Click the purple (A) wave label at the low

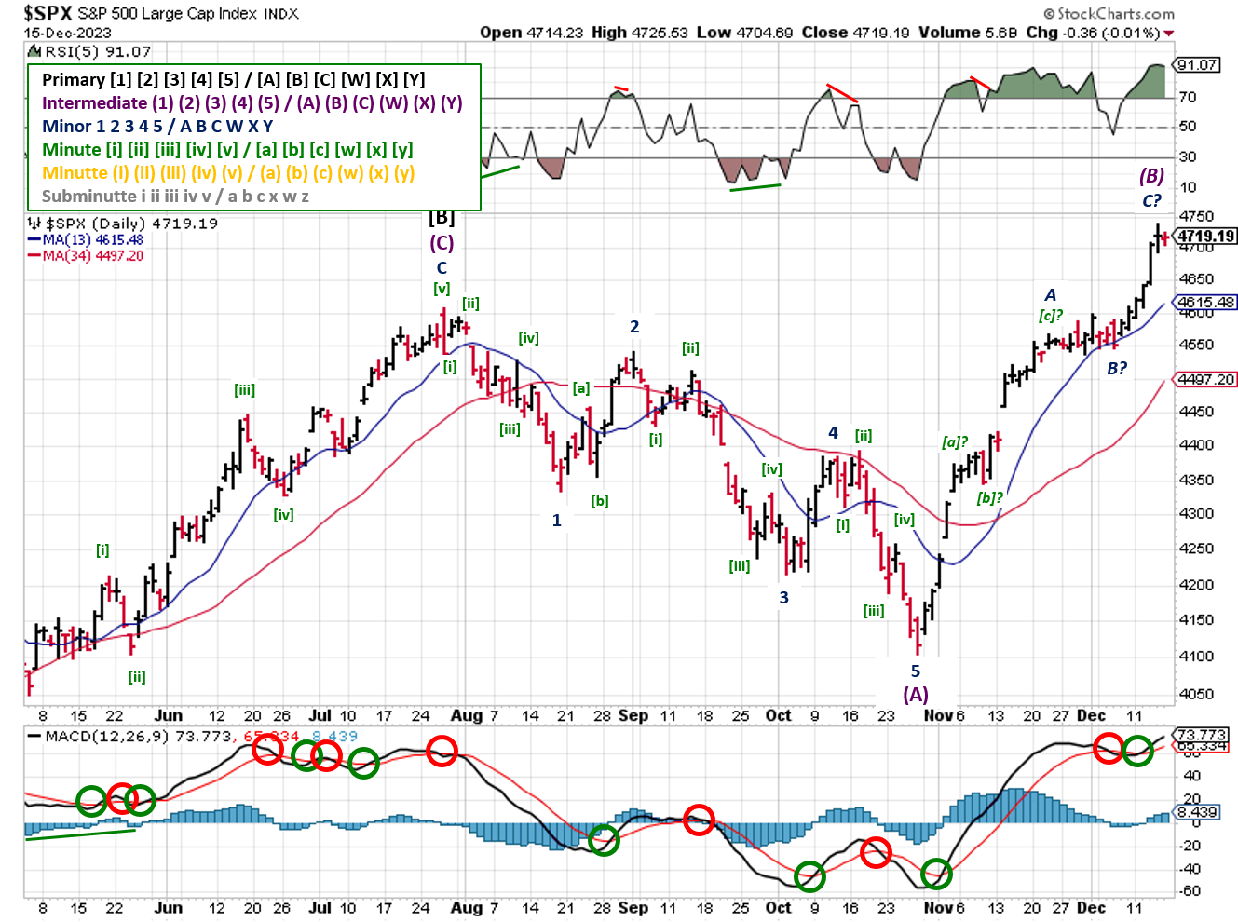[916, 694]
